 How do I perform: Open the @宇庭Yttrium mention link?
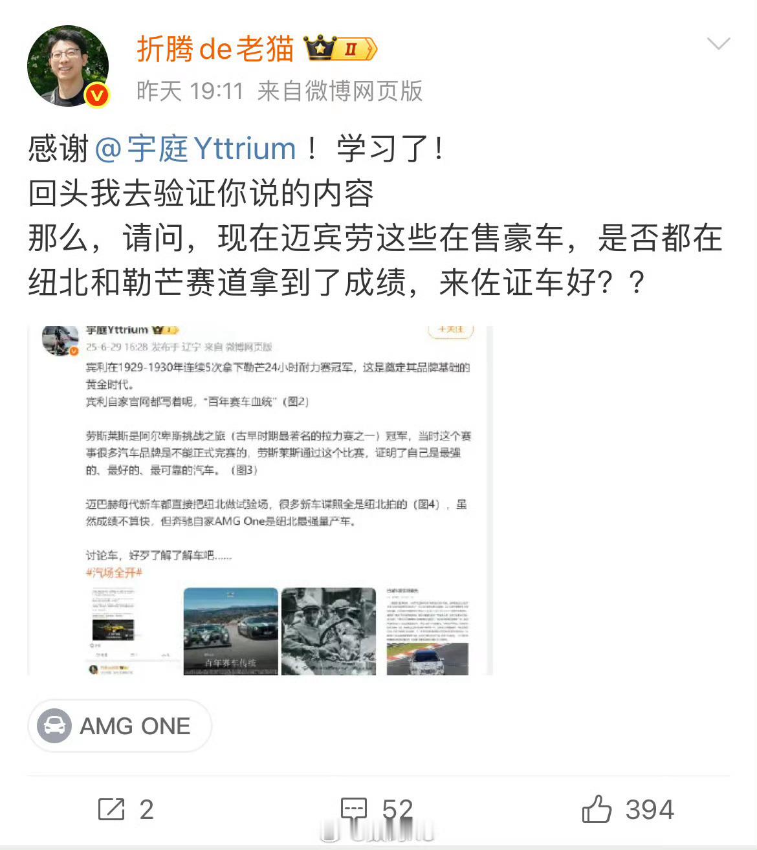point(195,149)
